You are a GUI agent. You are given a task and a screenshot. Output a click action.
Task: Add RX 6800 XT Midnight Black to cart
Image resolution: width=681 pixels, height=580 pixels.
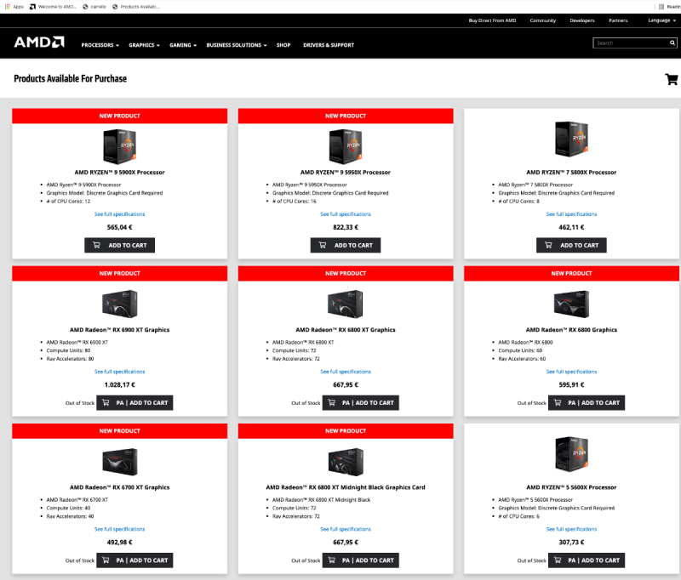tap(360, 560)
